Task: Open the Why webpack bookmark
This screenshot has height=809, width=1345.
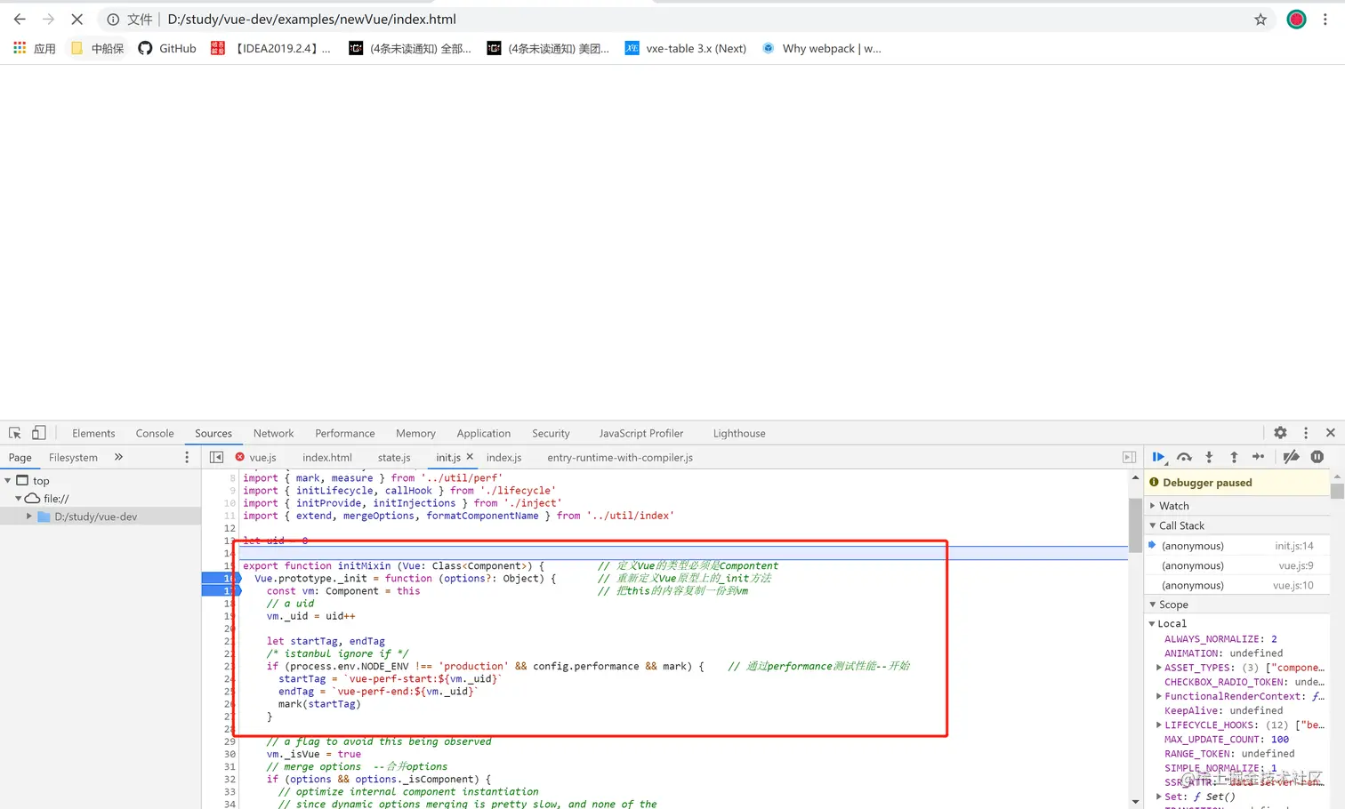Action: [x=822, y=48]
